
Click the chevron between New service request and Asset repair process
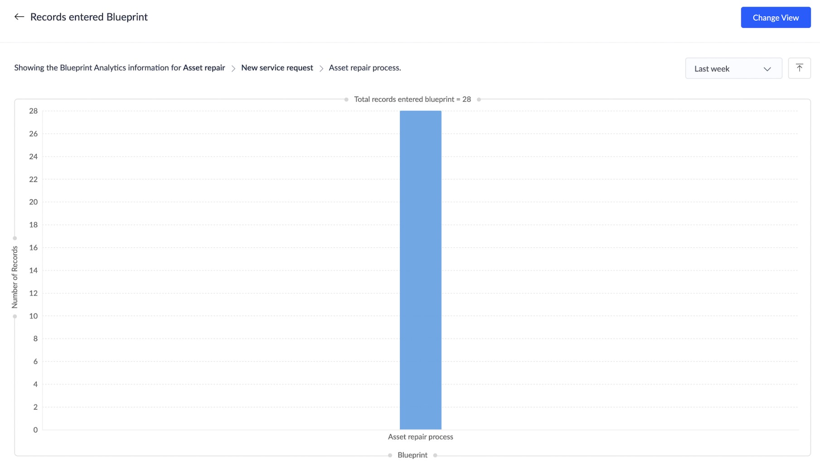click(321, 68)
